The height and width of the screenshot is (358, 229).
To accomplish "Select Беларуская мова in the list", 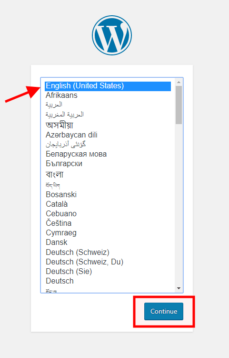I will (108, 154).
